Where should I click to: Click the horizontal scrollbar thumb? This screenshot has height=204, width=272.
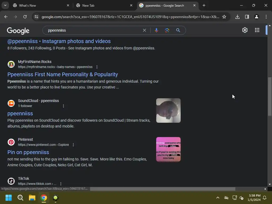click(163, 189)
